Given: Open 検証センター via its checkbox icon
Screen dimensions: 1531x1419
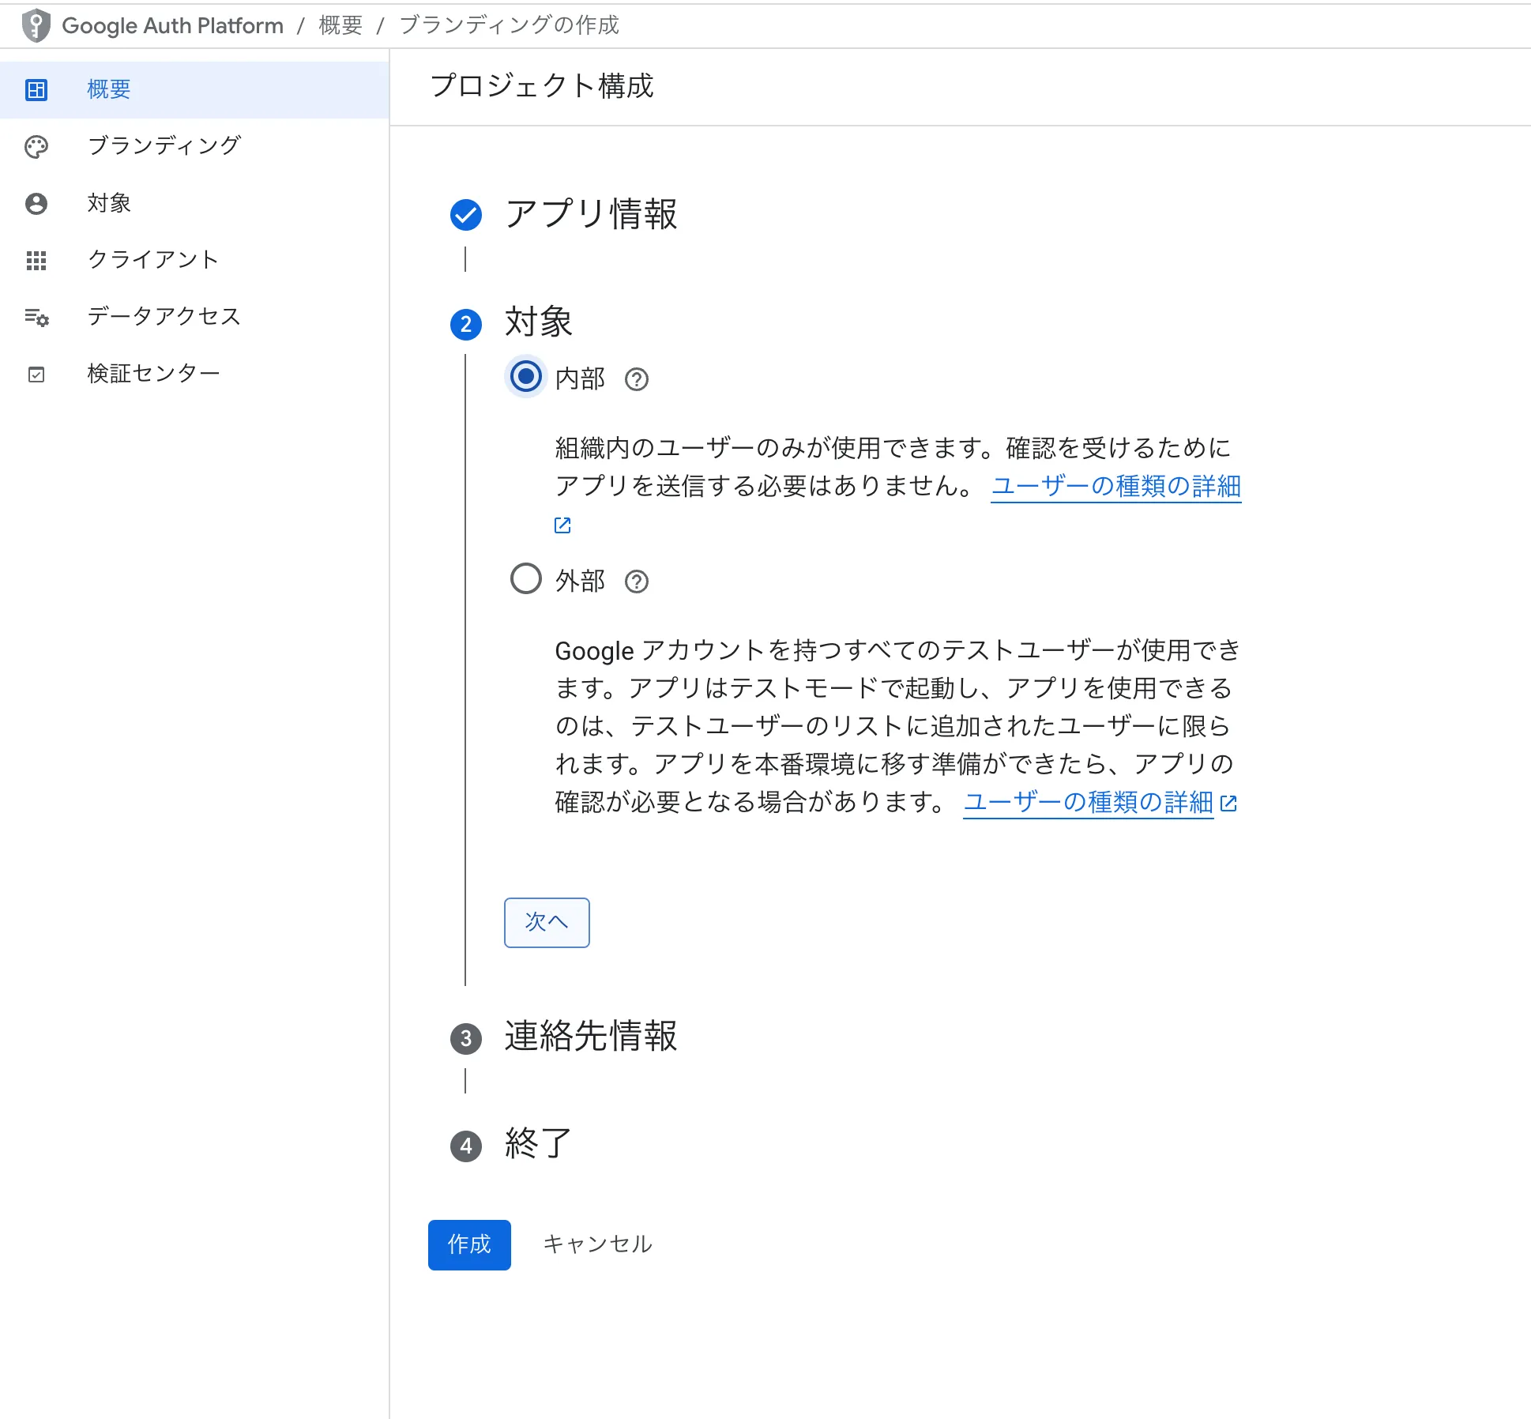Looking at the screenshot, I should [36, 374].
